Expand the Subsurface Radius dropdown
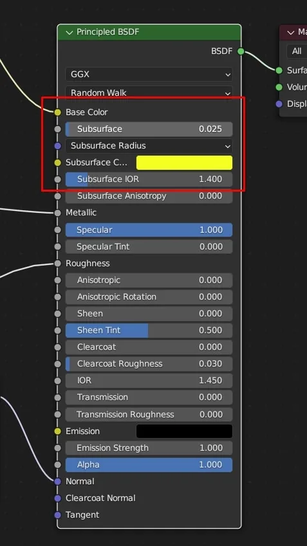The image size is (307, 546). (x=149, y=145)
